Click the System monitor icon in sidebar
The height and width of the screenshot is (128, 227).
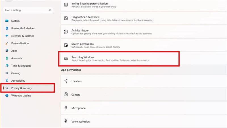(x=7, y=21)
